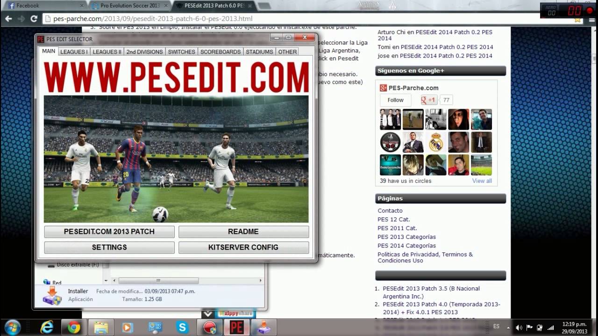Click the network signal tray icon
Image resolution: width=598 pixels, height=336 pixels.
coord(550,328)
